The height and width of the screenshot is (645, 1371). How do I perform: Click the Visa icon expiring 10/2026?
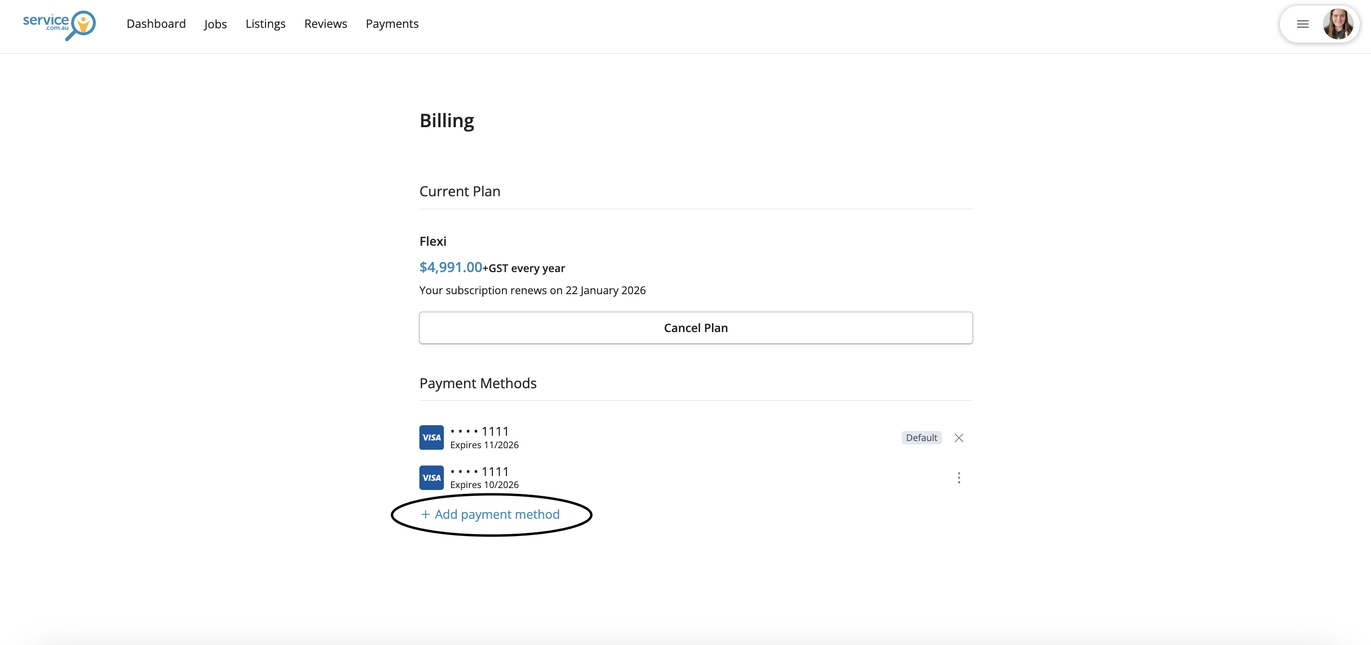pyautogui.click(x=431, y=478)
